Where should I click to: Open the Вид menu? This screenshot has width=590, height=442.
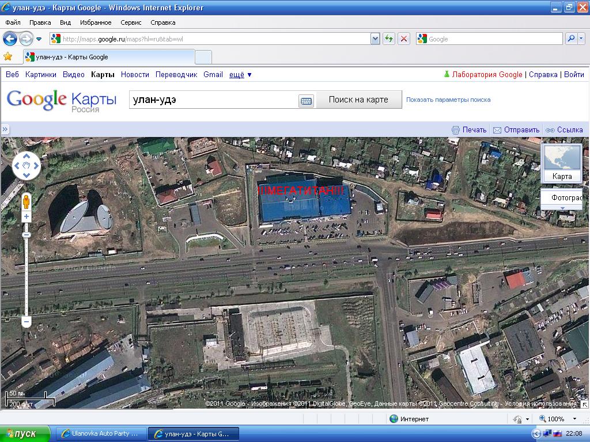click(66, 22)
